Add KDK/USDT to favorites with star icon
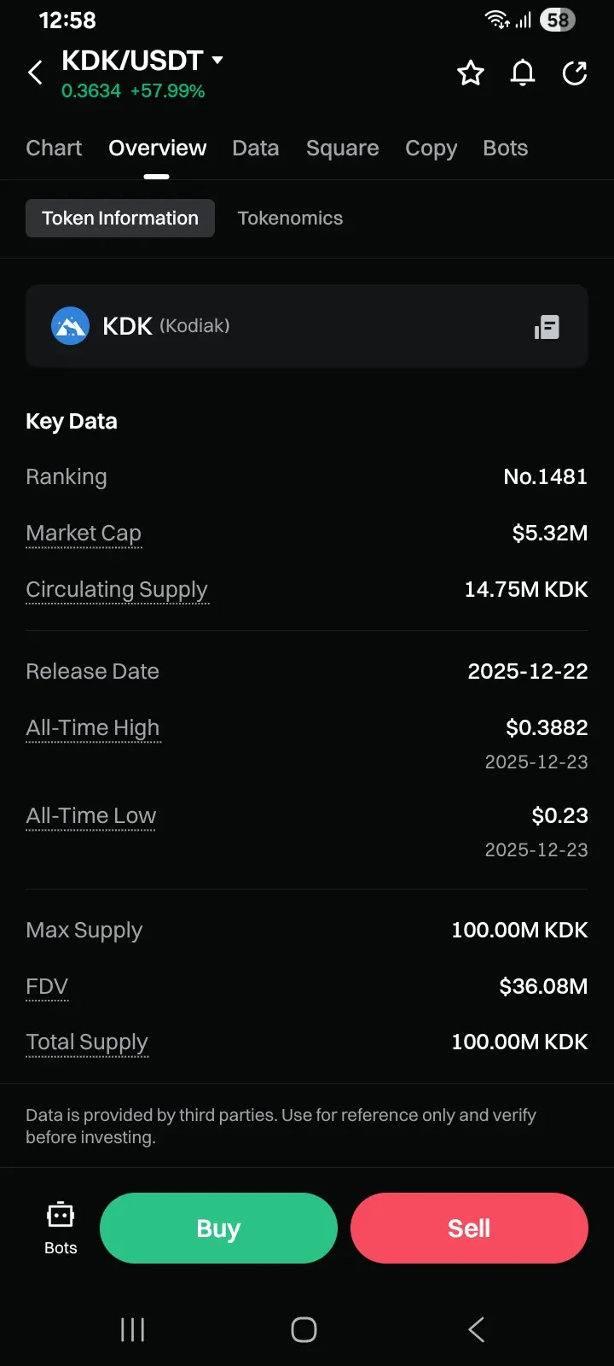 pyautogui.click(x=471, y=73)
